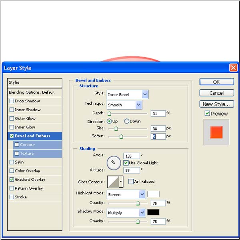Close the Layer Style dialog
This screenshot has width=240, height=240.
[x=233, y=68]
